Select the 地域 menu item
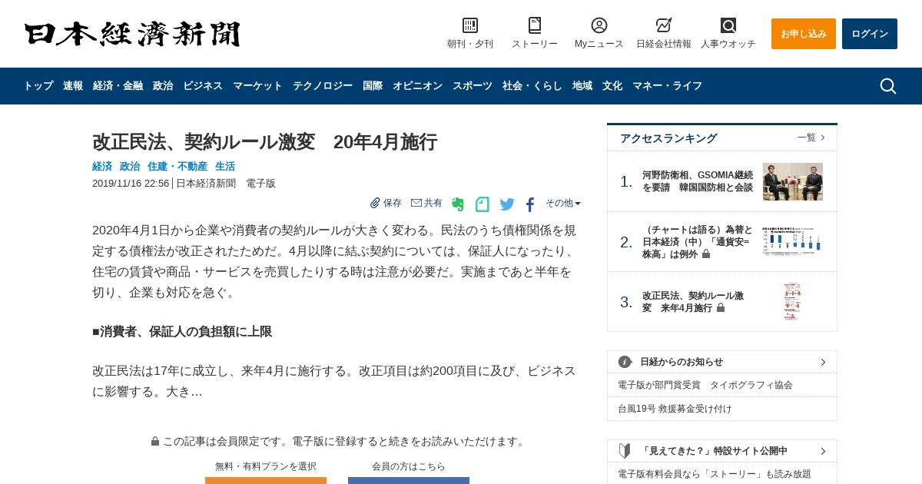Viewport: 922px width, 484px height. (582, 86)
